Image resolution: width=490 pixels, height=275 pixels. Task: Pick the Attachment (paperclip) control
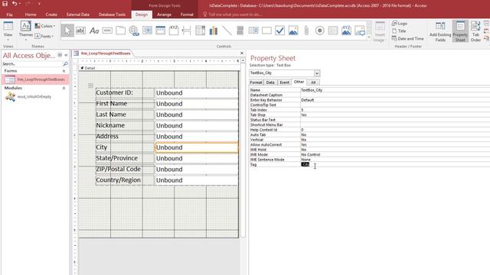pyautogui.click(x=306, y=31)
